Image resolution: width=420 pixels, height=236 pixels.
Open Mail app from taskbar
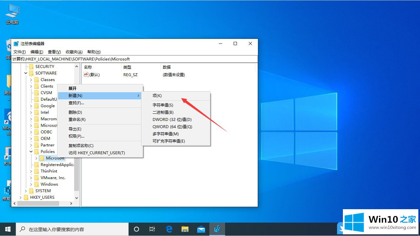(x=201, y=229)
